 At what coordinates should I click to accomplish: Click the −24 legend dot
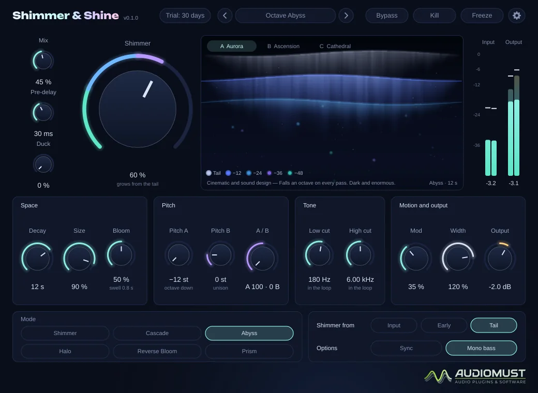click(249, 173)
